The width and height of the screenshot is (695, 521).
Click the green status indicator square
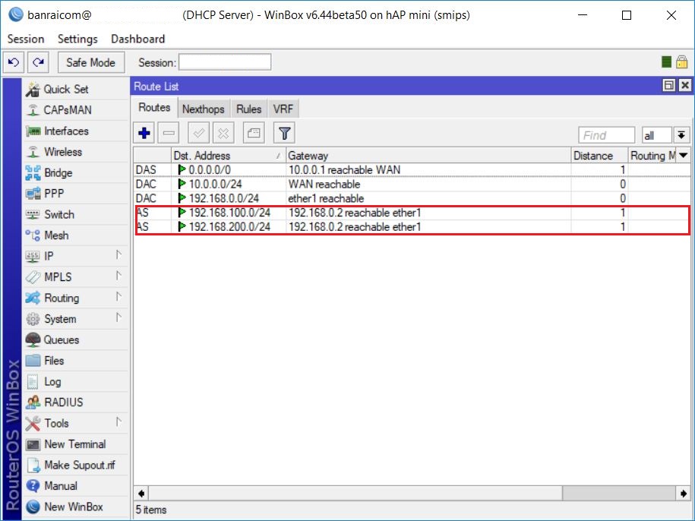coord(666,62)
